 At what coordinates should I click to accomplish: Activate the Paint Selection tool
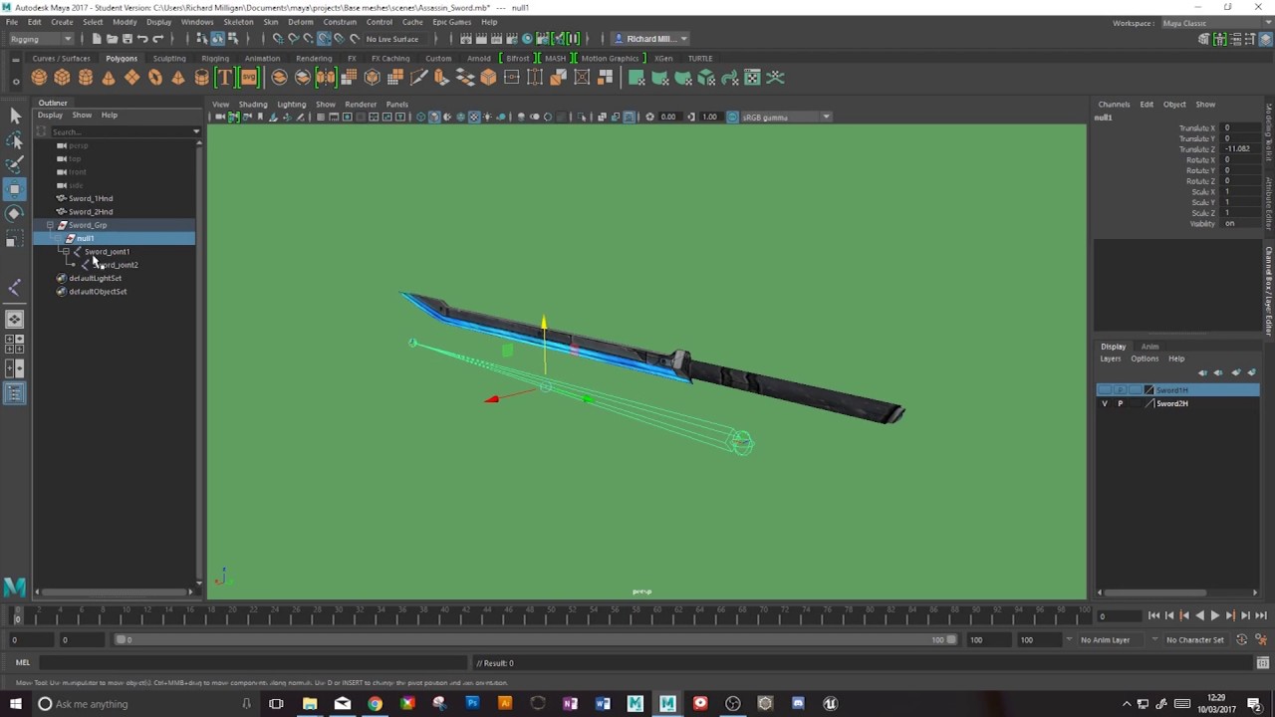(15, 164)
